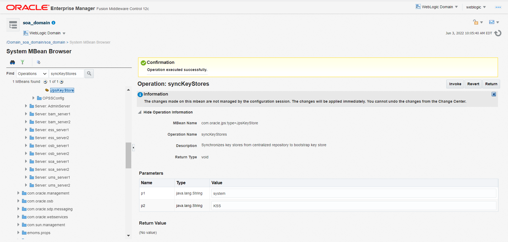Select Server: ums_server2 tree item
This screenshot has height=242, width=508.
[x=52, y=185]
